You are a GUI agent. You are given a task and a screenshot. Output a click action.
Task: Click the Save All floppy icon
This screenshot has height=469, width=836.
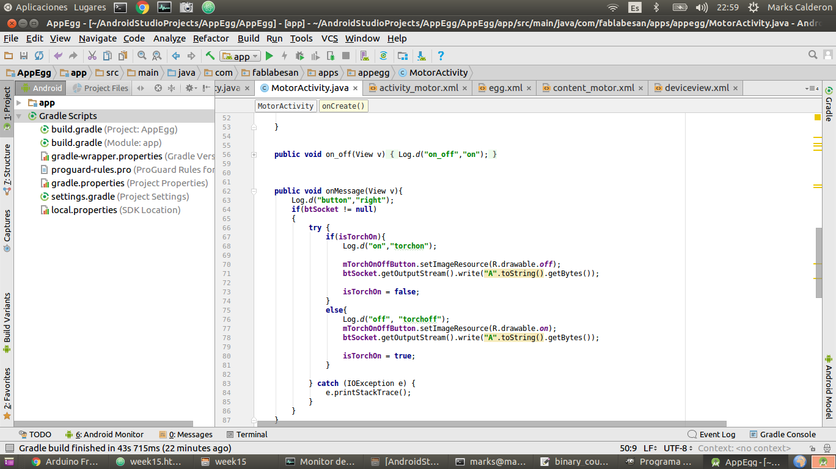point(24,56)
